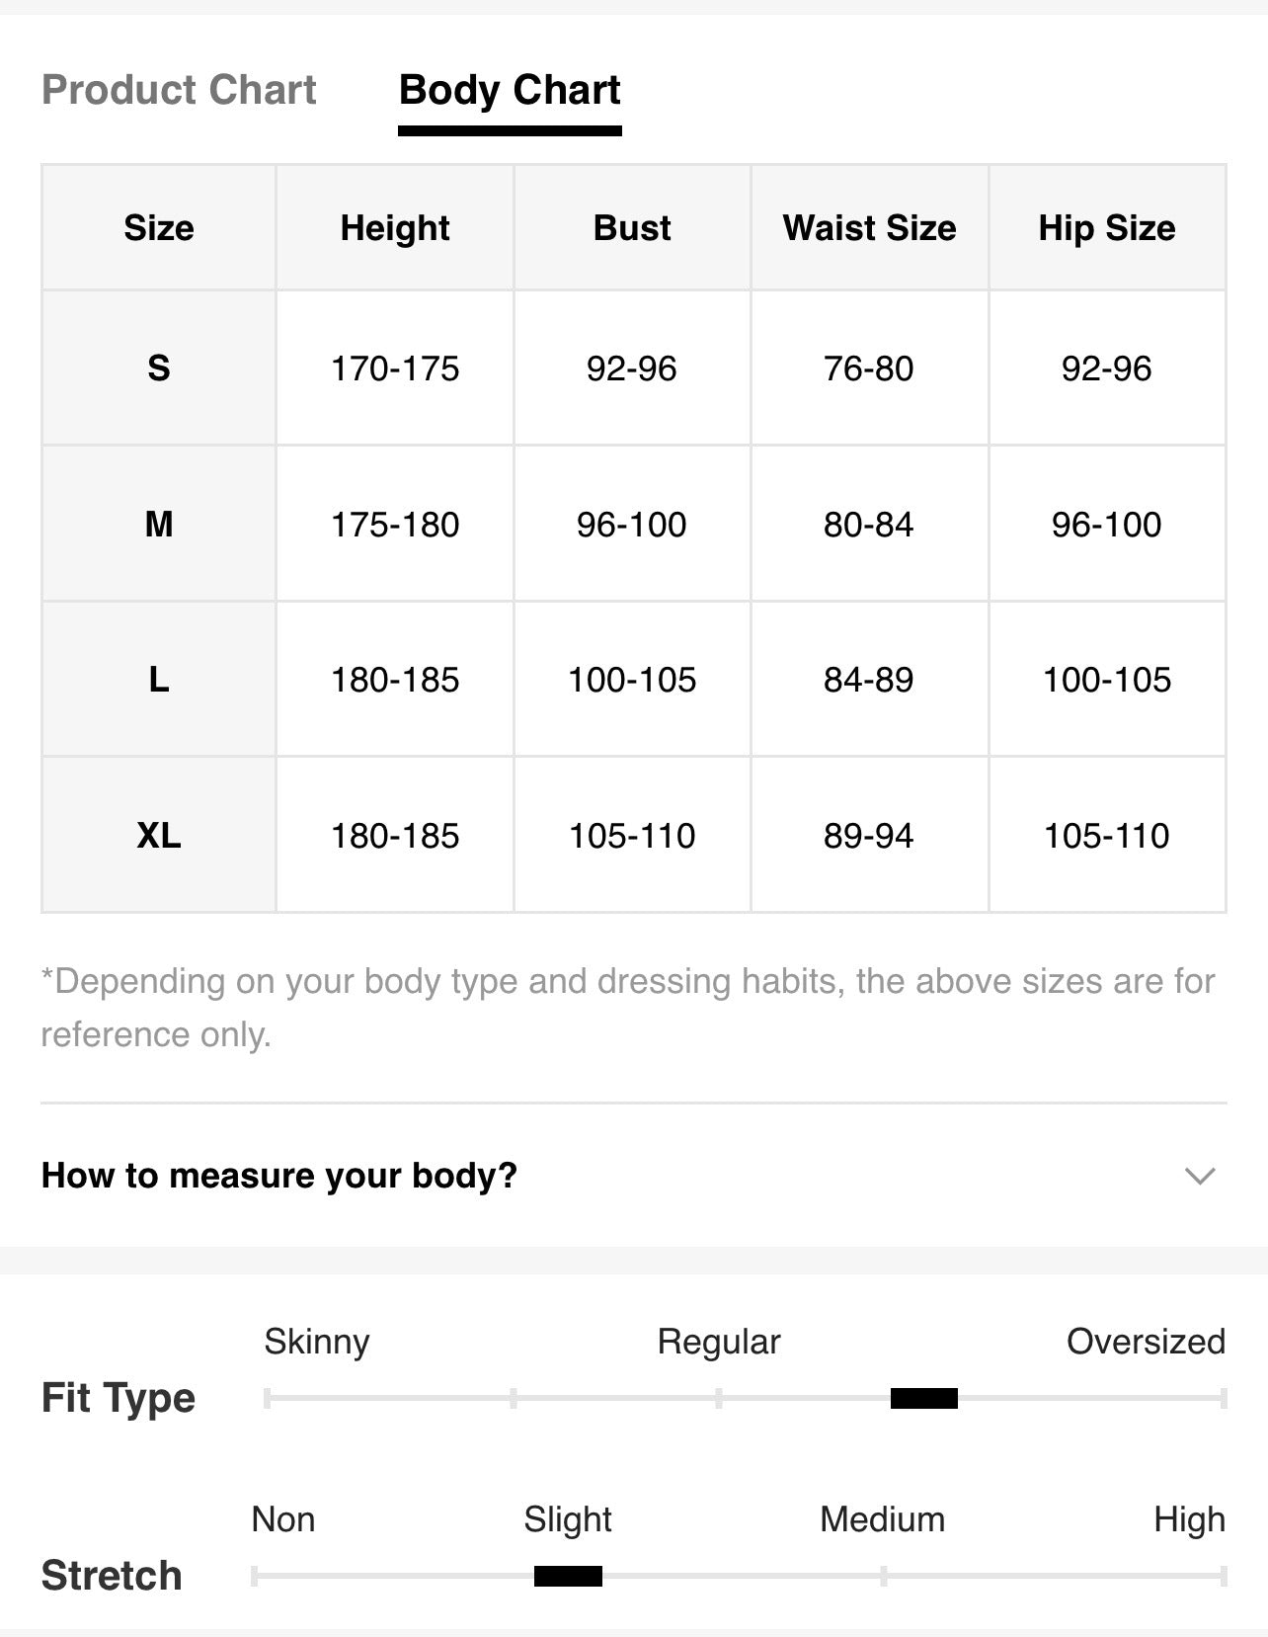
Task: Select the Body Chart tab
Action: [510, 91]
